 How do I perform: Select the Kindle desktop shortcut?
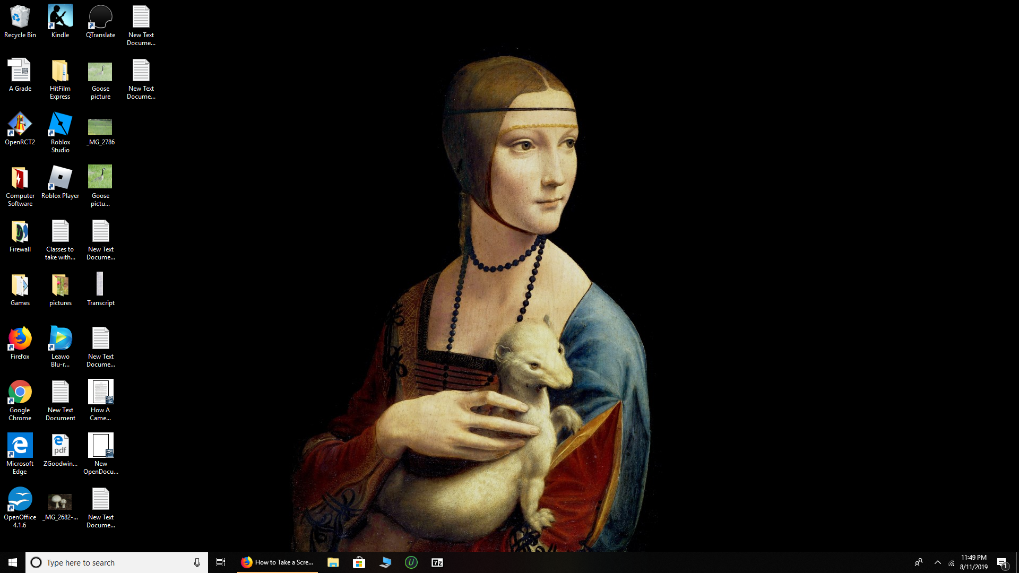pos(60,22)
